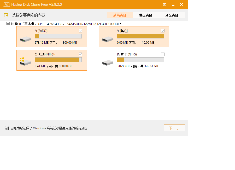Click the D: 软件 drive icon
Screen dimensions: 235x170
pyautogui.click(x=108, y=63)
